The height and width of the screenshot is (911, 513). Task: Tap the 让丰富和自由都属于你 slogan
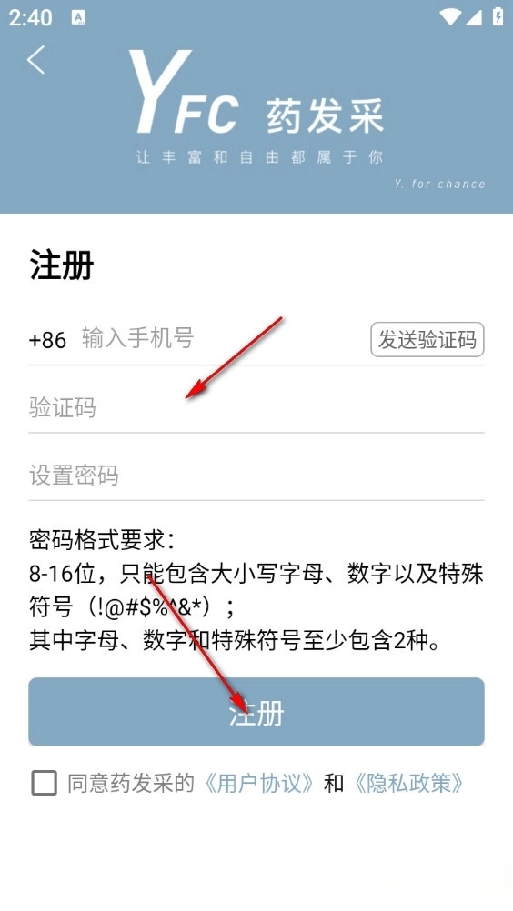(x=259, y=157)
